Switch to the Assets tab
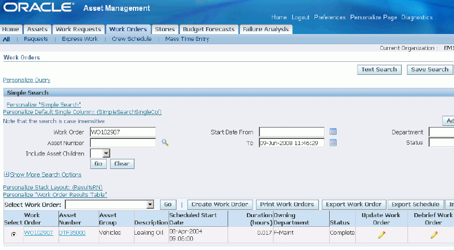 click(x=37, y=29)
